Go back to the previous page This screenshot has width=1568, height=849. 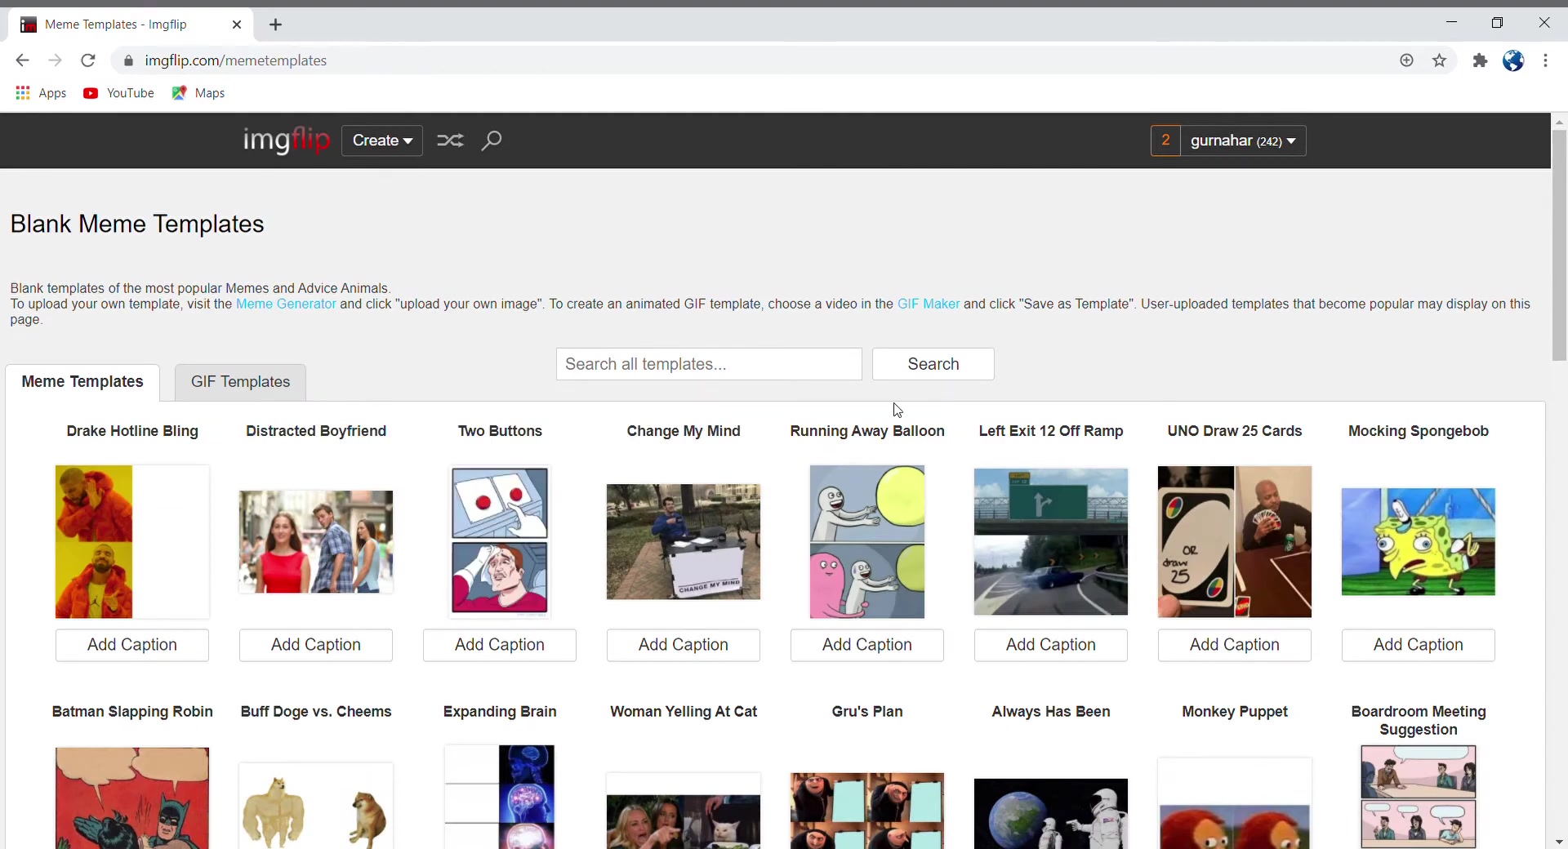(x=22, y=60)
